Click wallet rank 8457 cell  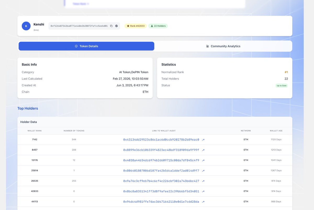(35, 150)
